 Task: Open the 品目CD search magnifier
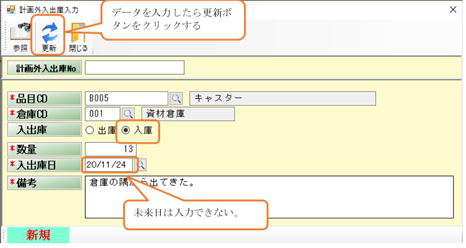click(x=176, y=98)
